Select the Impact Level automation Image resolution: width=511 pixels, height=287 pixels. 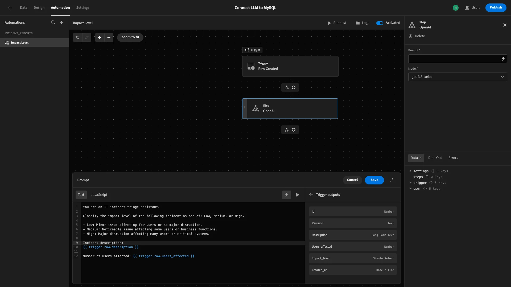tap(34, 43)
